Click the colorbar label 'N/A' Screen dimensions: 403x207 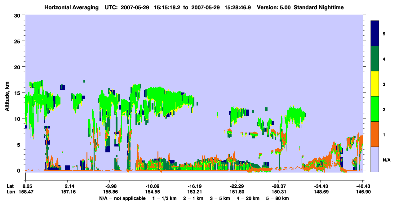(x=387, y=160)
